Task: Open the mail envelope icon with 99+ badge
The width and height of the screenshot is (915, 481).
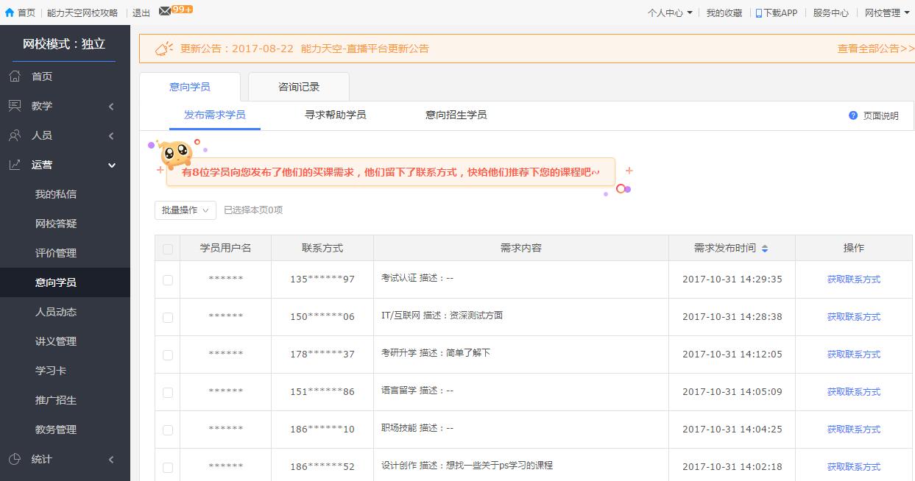Action: [x=164, y=11]
